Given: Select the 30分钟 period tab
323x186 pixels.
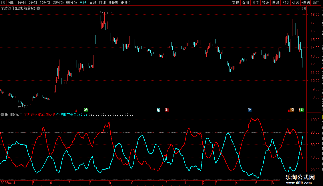Looking at the screenshot, I should click(x=58, y=3).
